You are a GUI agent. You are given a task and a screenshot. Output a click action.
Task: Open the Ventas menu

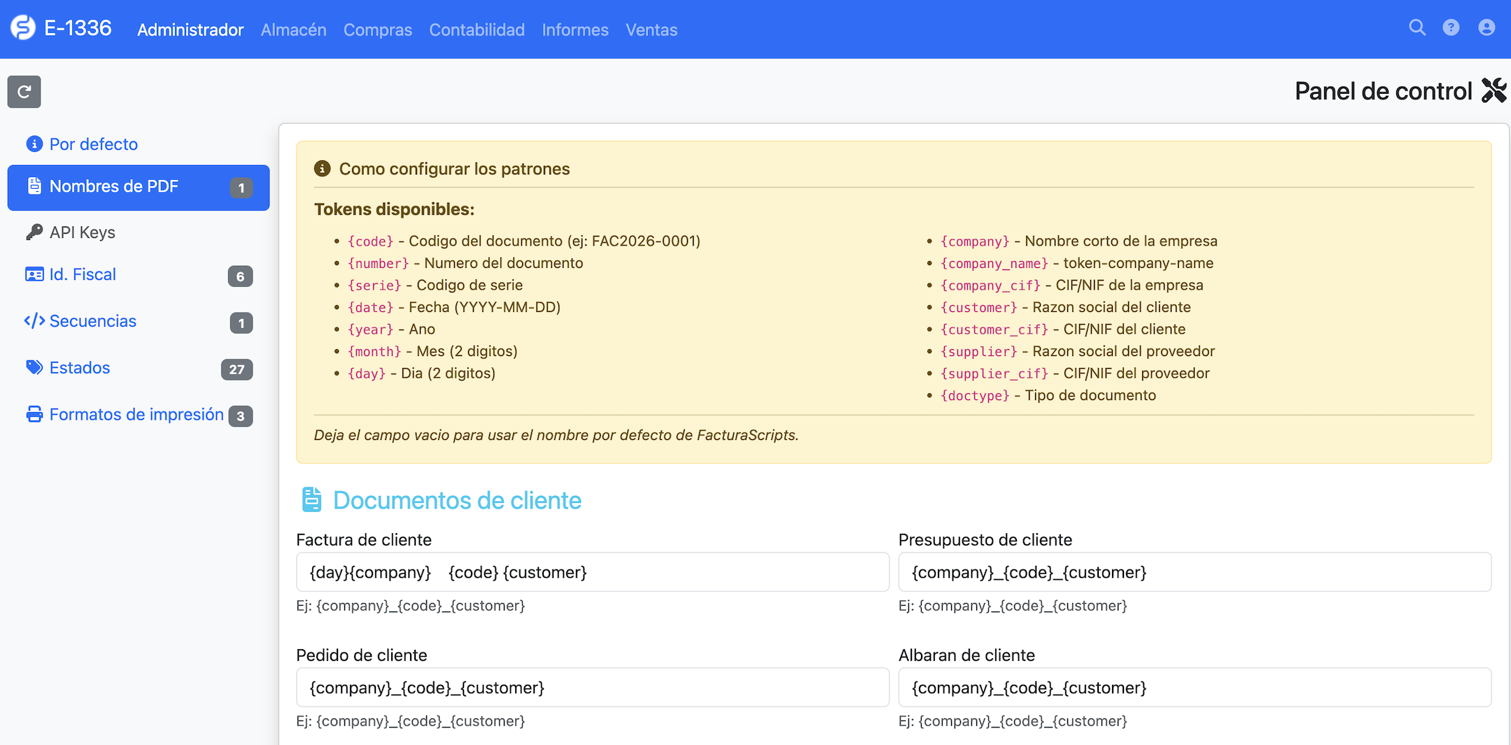point(651,30)
